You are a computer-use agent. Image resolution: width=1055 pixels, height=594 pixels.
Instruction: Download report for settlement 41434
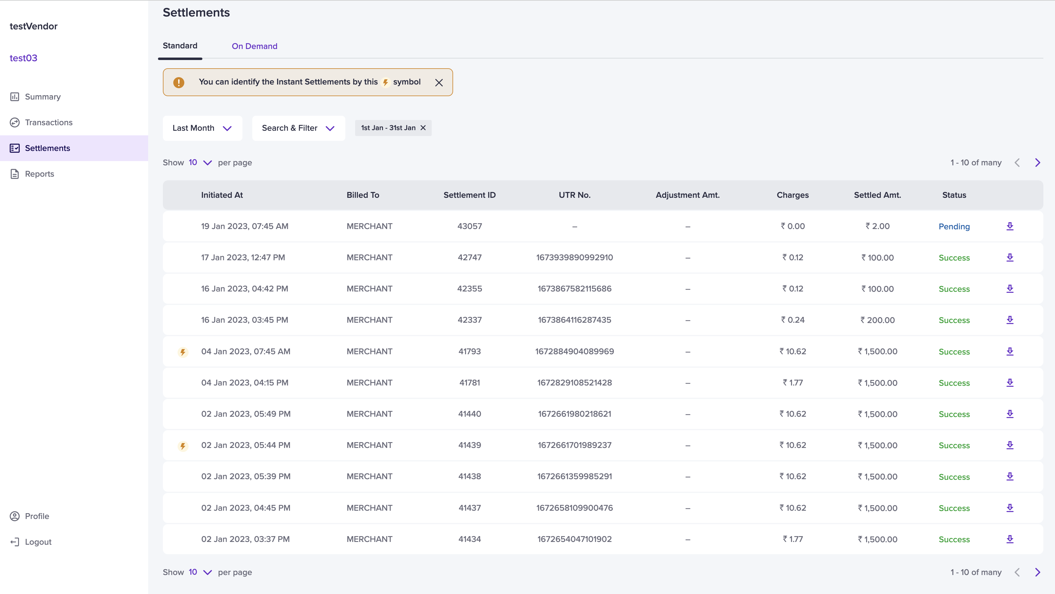click(1010, 539)
